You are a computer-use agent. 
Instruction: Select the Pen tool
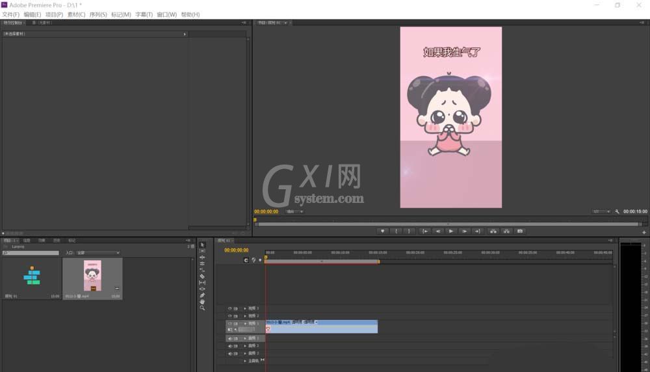202,295
